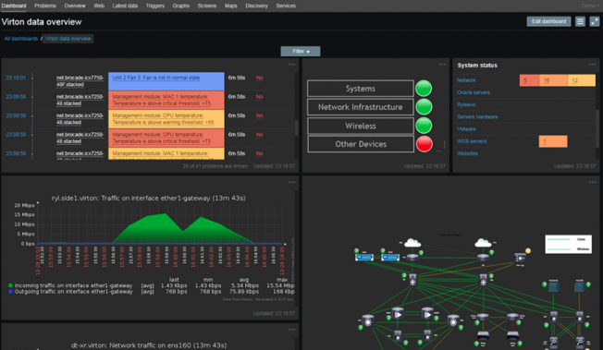Go to Maps menu item
This screenshot has width=603, height=350.
point(230,6)
